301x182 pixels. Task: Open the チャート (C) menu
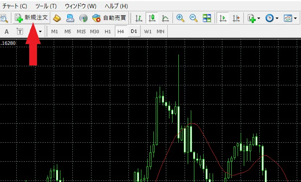[x=14, y=6]
